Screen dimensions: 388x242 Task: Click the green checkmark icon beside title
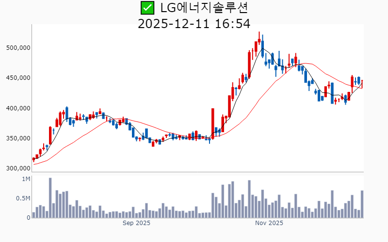[147, 8]
